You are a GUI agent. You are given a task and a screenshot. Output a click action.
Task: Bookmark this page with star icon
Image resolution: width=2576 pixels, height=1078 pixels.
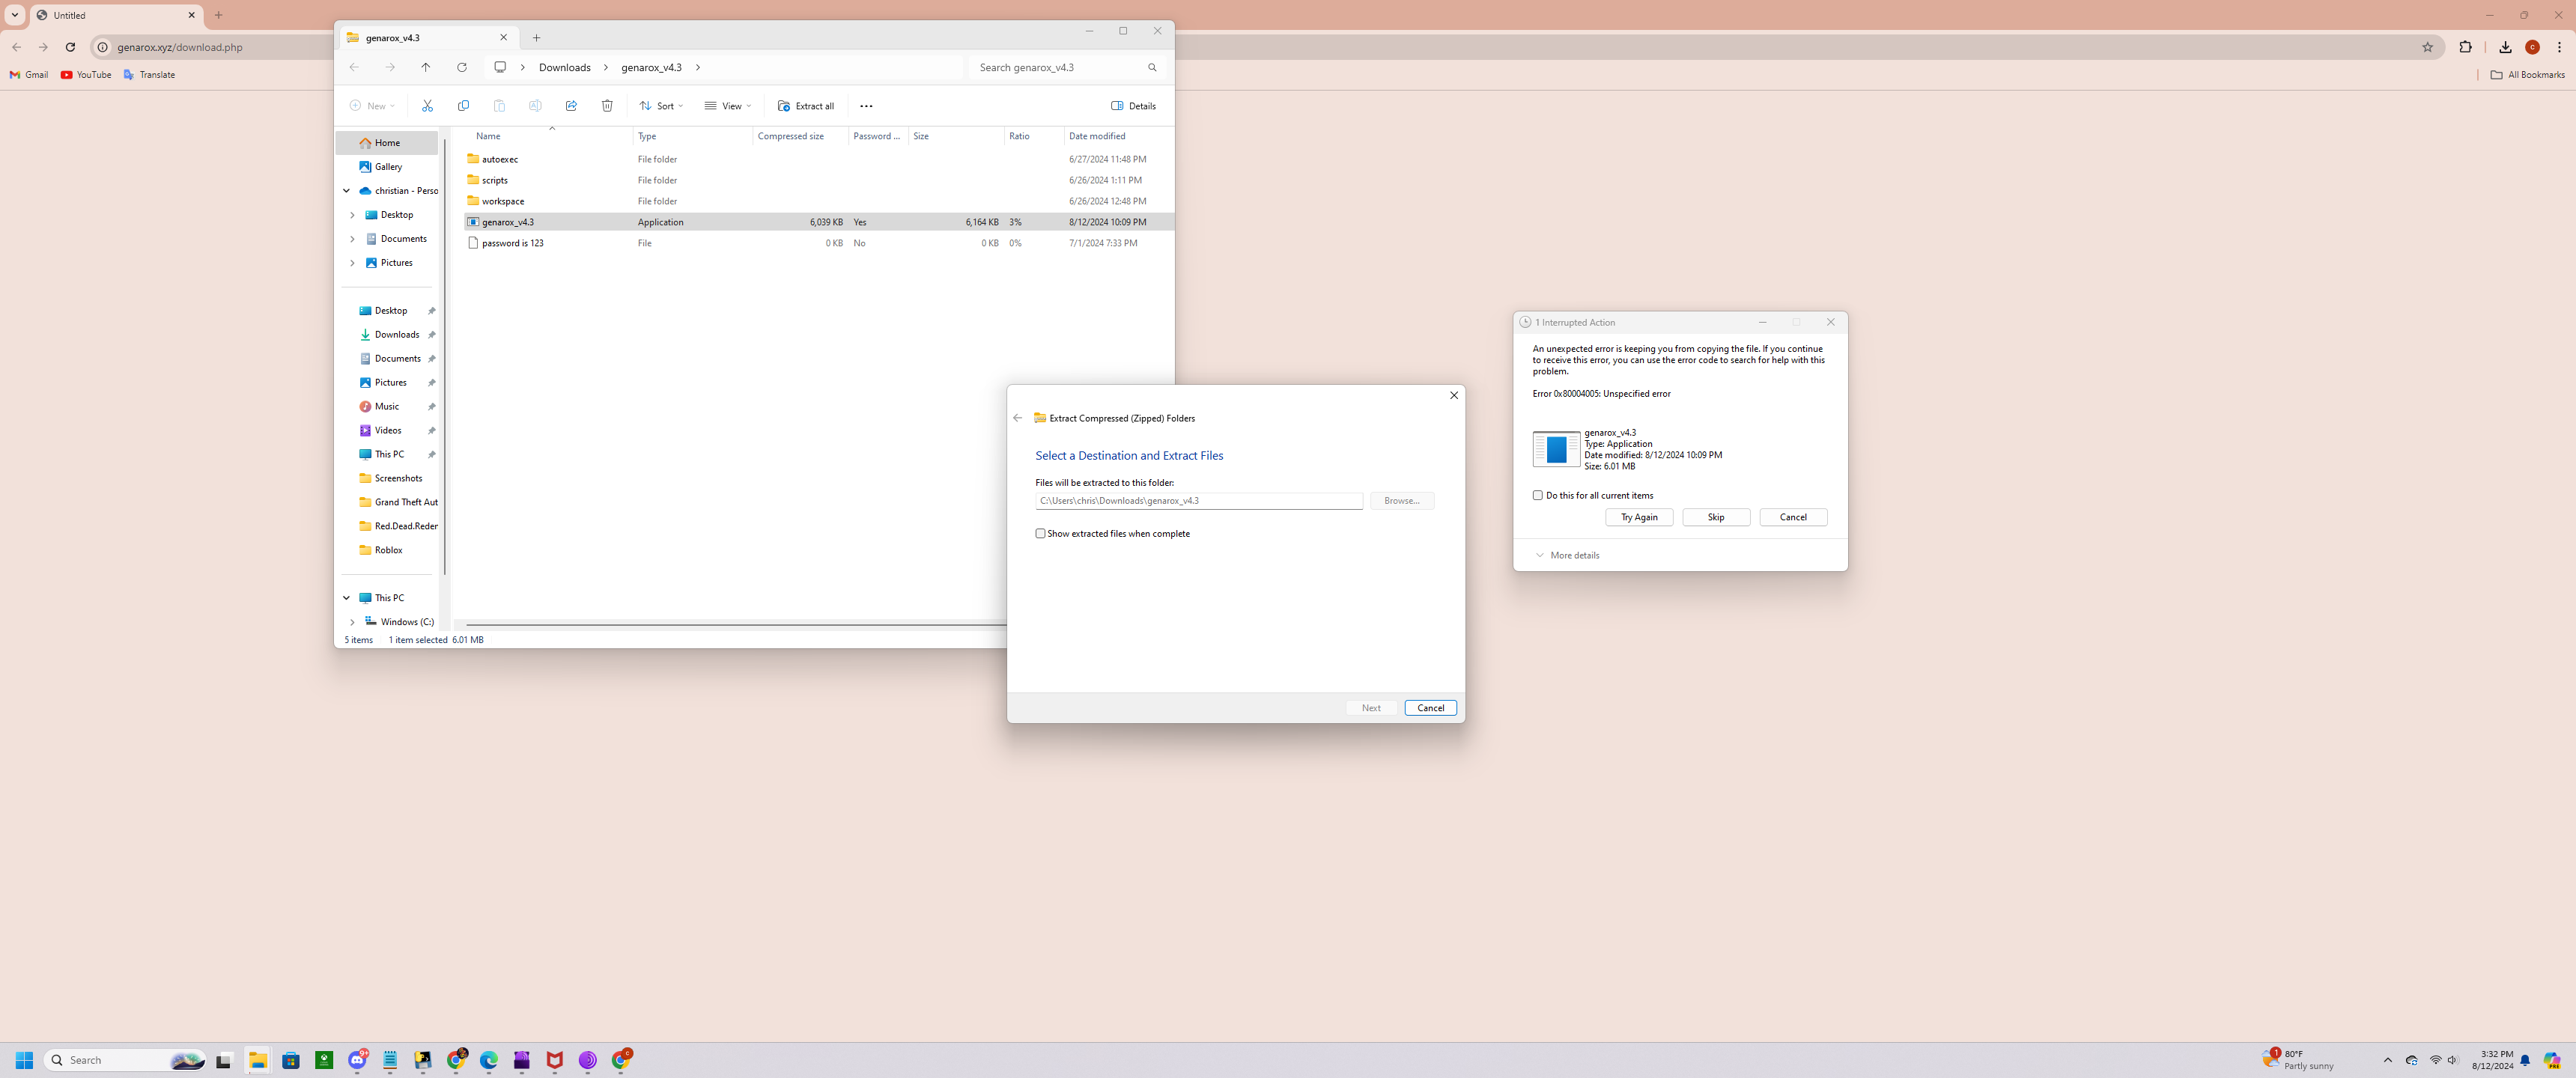[2427, 47]
